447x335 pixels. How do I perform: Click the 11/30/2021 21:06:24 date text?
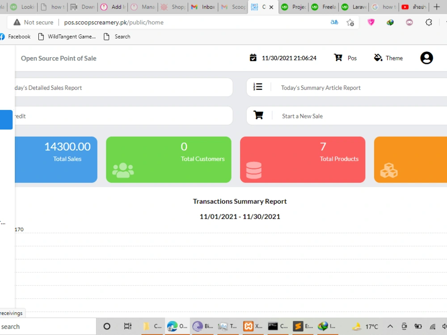coord(289,58)
